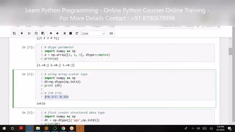
Task: Open the touch keyboard tray icon
Action: [x=205, y=128]
